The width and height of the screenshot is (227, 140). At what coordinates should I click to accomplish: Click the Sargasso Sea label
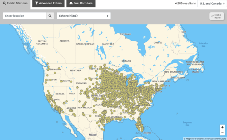pyautogui.click(x=187, y=124)
